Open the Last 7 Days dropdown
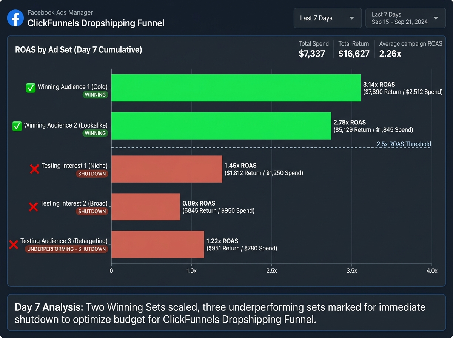Screen dimensions: 453x338 pyautogui.click(x=327, y=18)
